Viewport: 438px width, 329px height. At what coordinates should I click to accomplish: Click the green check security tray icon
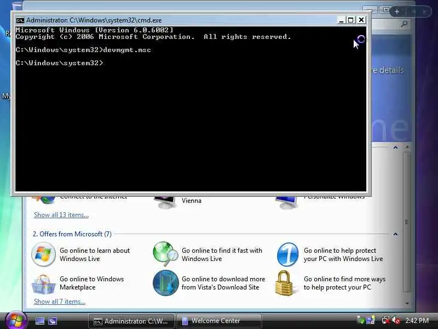point(361,321)
